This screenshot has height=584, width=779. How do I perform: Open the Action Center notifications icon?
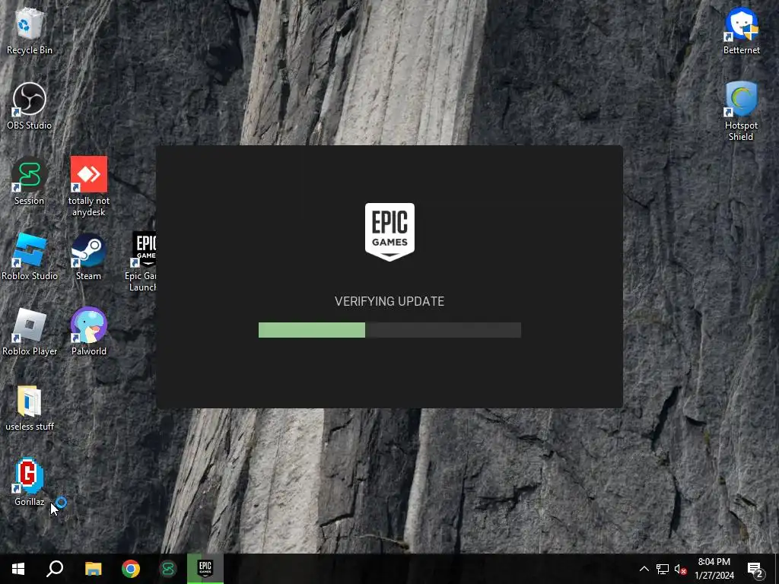[755, 569]
